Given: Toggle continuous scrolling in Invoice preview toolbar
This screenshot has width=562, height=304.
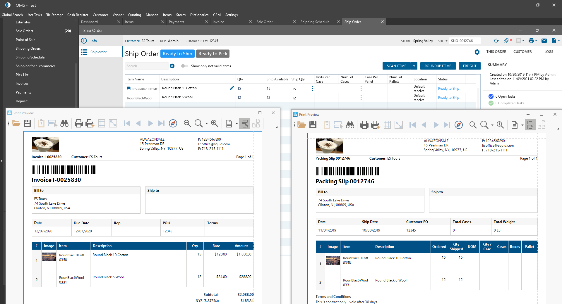Looking at the screenshot, I should tap(244, 124).
